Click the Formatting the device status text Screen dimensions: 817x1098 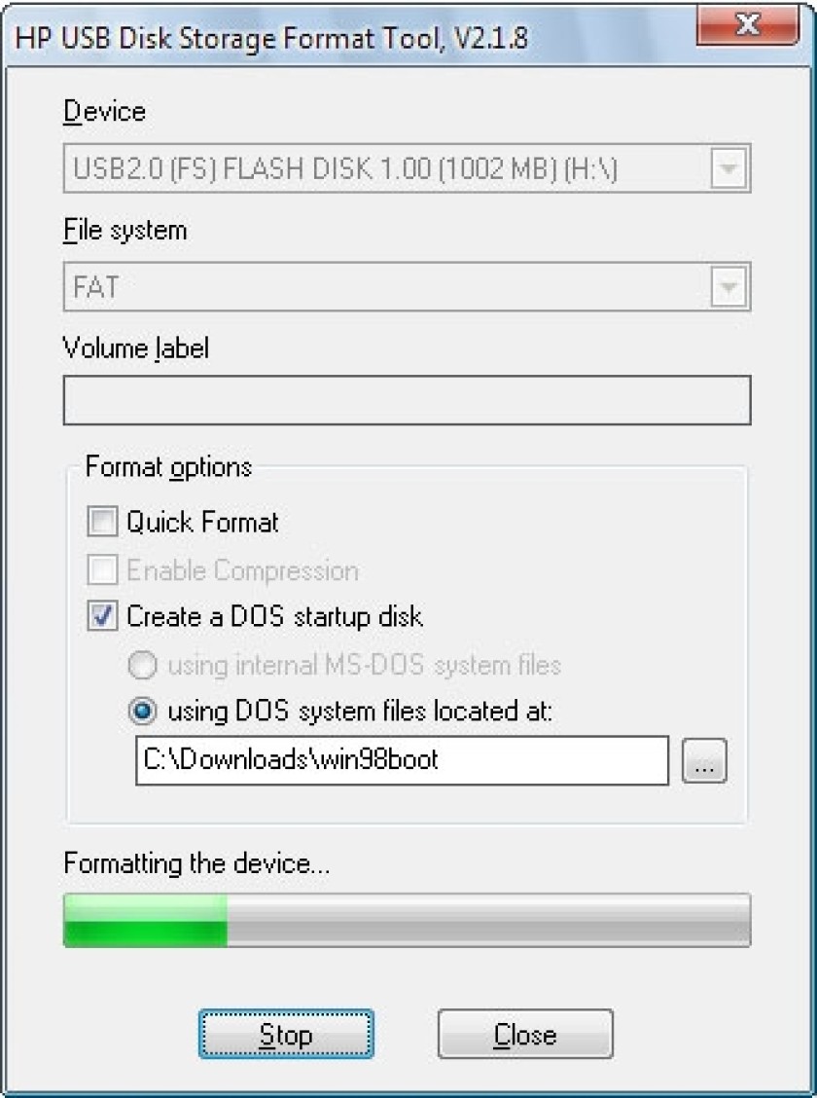point(196,863)
